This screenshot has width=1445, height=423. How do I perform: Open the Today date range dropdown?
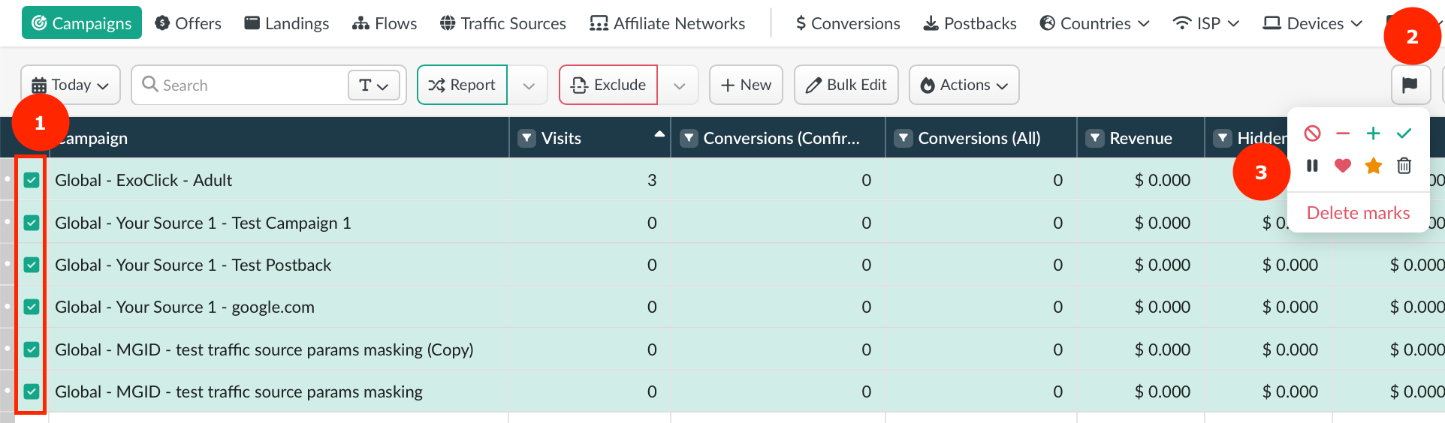point(71,85)
